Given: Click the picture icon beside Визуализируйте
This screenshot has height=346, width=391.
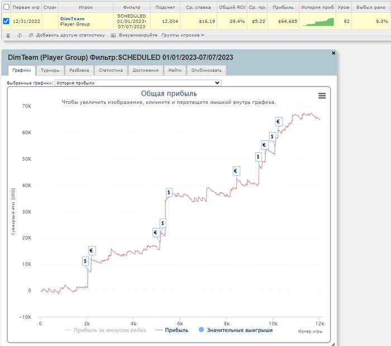Looking at the screenshot, I should point(113,35).
